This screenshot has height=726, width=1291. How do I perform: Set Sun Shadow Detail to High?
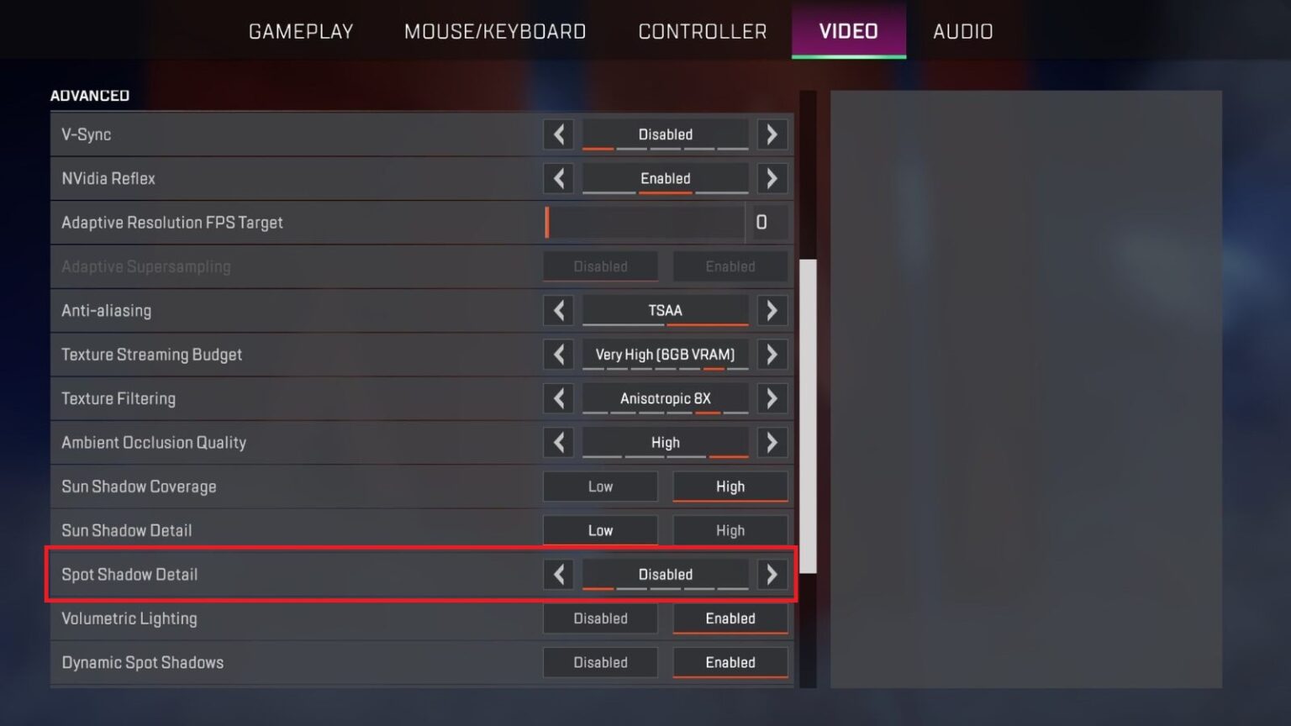point(730,531)
